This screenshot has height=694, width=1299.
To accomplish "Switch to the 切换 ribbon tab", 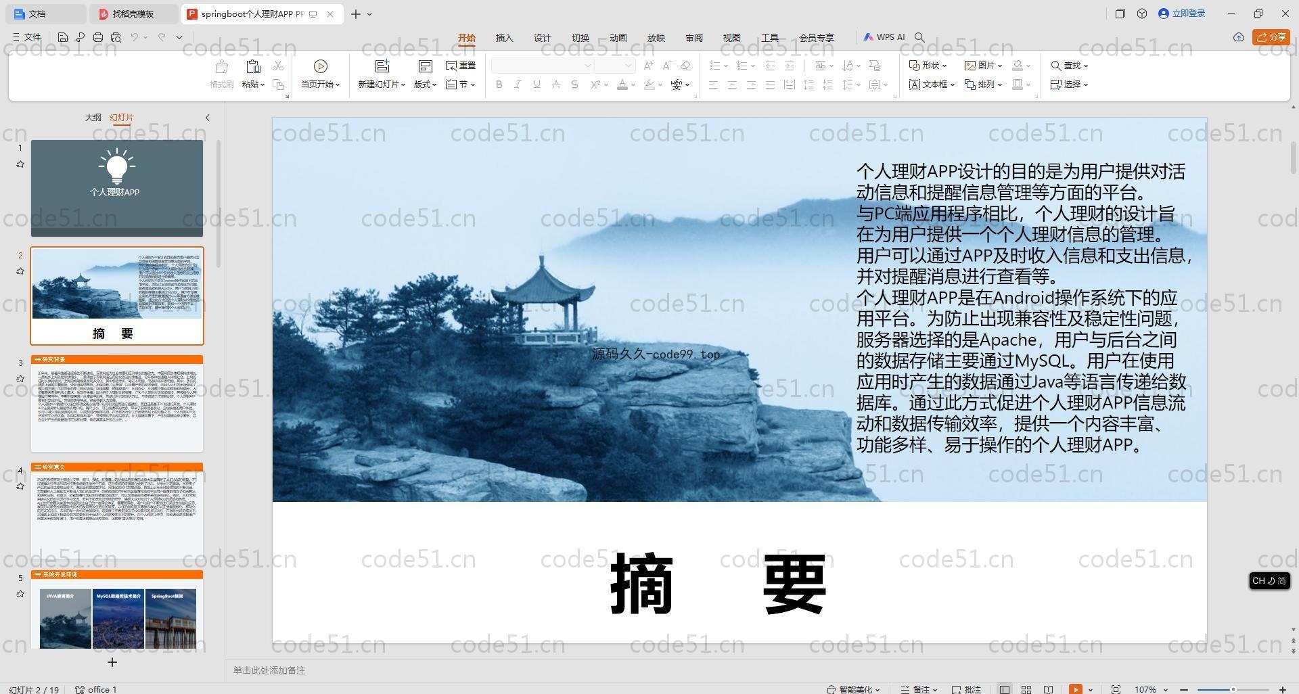I will click(x=580, y=38).
